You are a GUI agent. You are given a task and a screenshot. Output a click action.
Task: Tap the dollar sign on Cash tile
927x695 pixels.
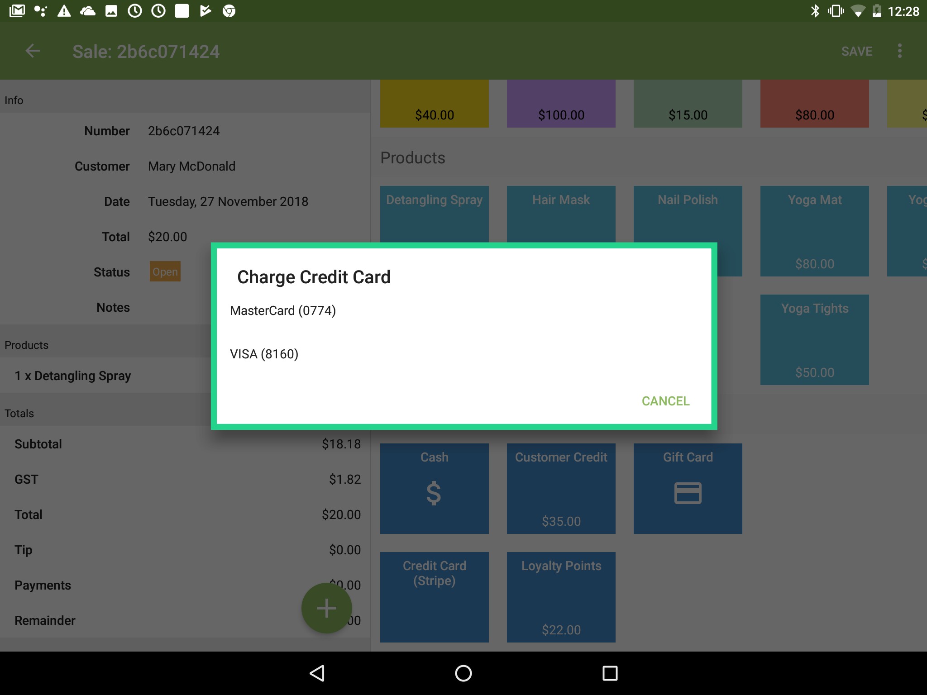pyautogui.click(x=434, y=493)
